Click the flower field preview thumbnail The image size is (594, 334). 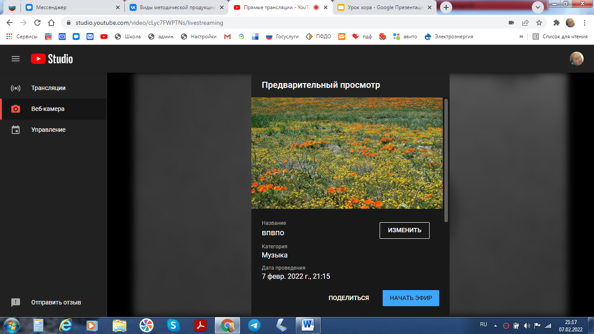pyautogui.click(x=347, y=153)
